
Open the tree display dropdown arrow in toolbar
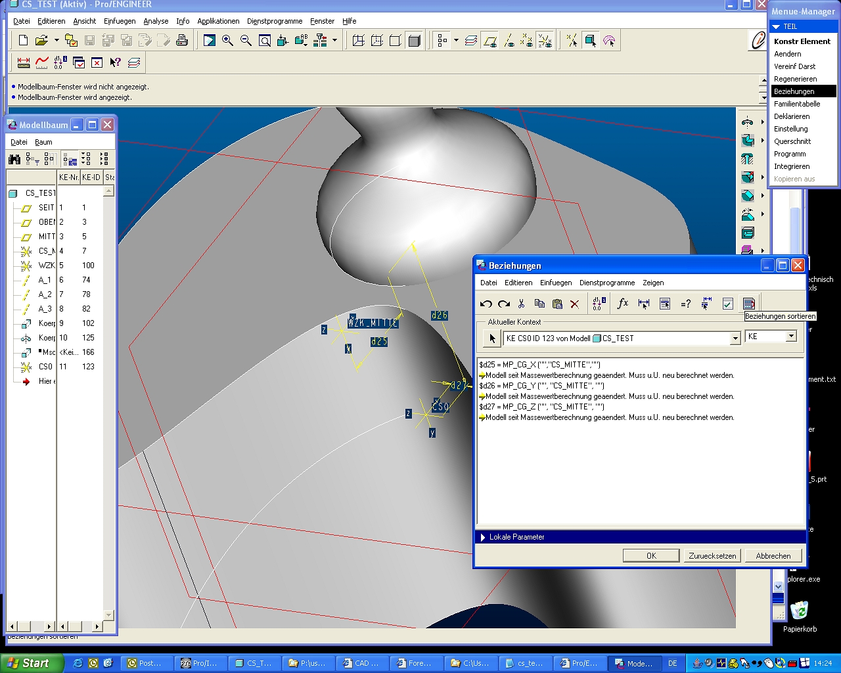coord(456,41)
